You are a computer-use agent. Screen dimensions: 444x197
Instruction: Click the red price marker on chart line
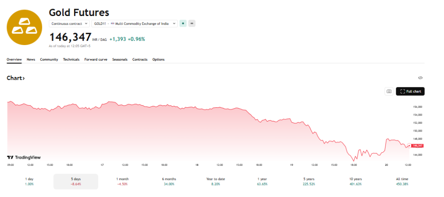coord(409,145)
